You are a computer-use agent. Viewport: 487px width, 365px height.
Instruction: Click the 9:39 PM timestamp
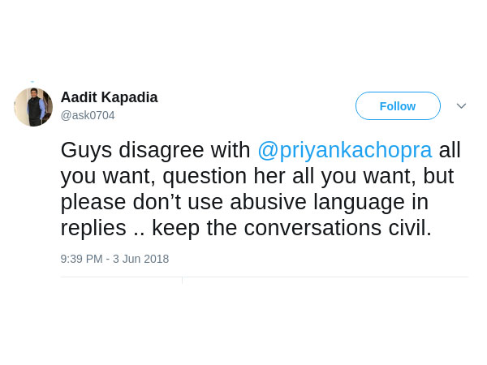(x=81, y=259)
